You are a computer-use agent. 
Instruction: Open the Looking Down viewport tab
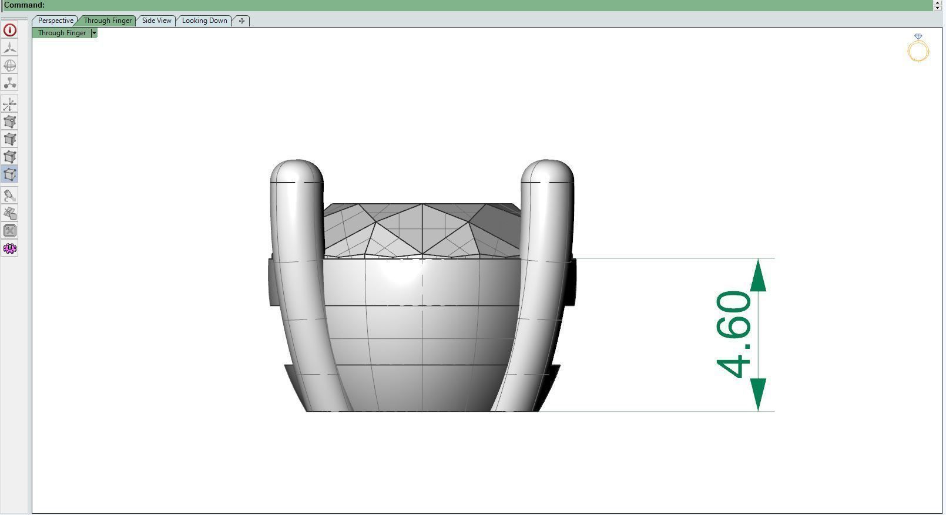click(204, 21)
